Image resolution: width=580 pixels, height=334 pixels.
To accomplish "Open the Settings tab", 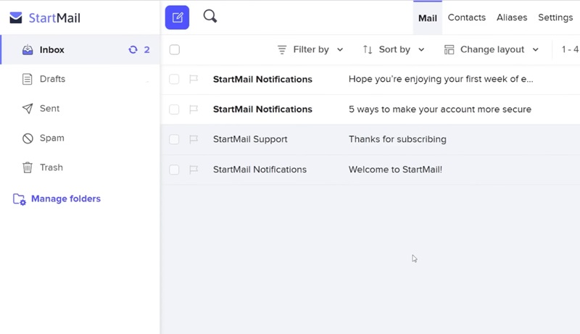I will [555, 17].
